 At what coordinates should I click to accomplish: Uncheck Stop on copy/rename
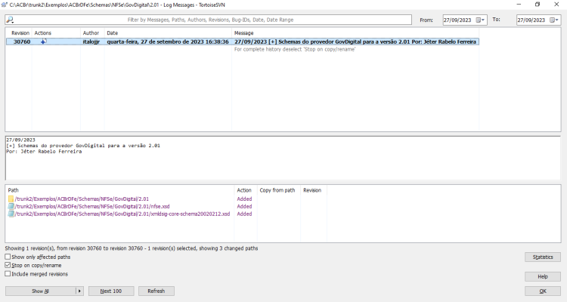(8, 265)
